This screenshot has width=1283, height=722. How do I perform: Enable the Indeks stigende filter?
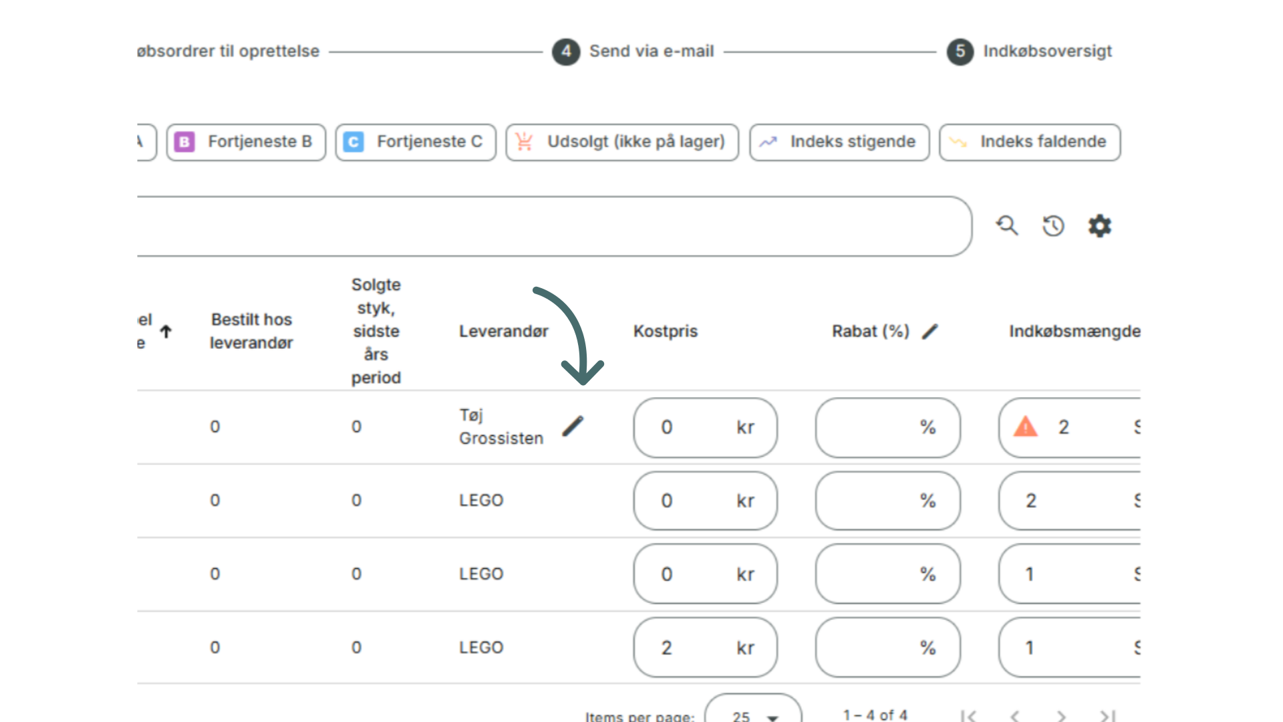(x=839, y=142)
